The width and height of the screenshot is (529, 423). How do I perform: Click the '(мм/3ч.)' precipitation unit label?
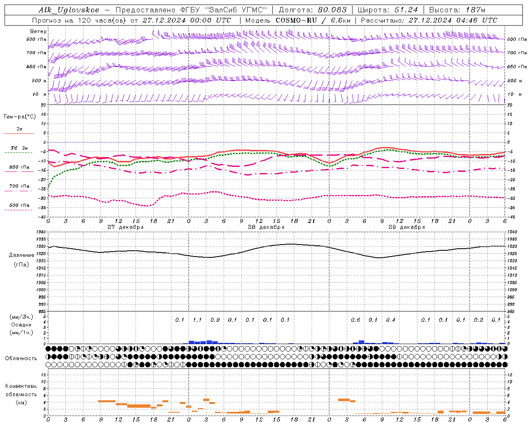click(x=21, y=317)
